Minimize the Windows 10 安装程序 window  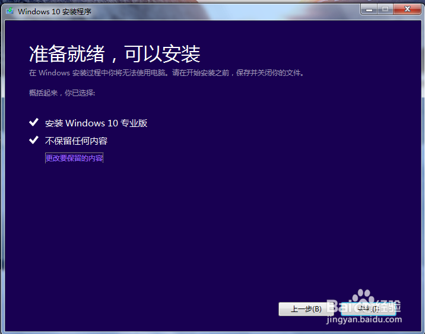tap(369, 9)
